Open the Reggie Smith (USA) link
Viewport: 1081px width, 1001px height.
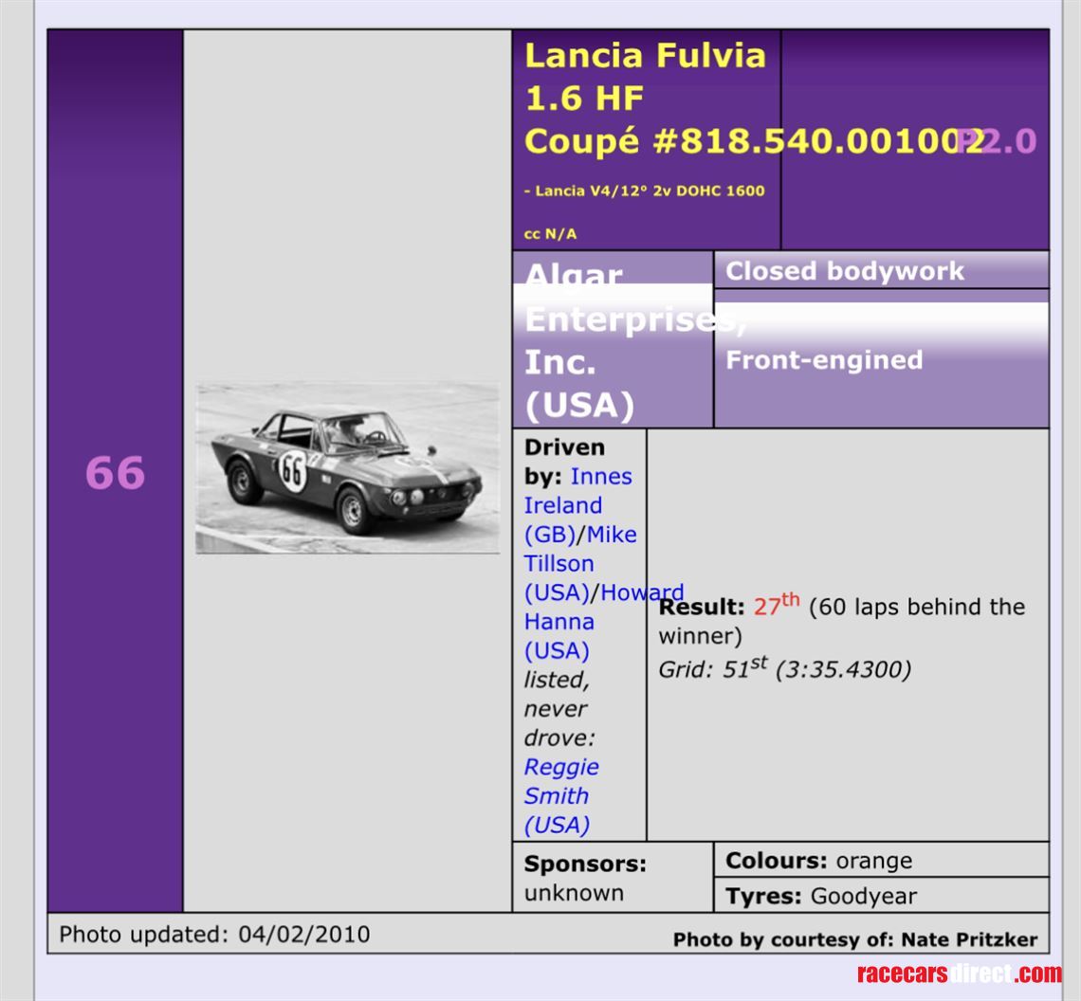(x=561, y=795)
